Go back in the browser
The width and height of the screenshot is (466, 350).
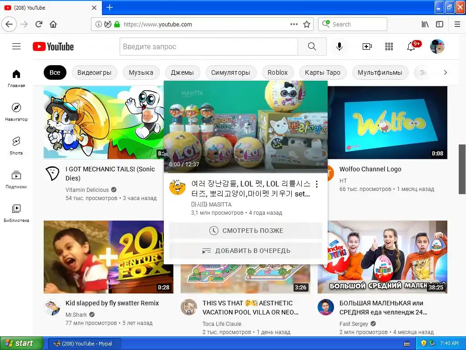pyautogui.click(x=9, y=24)
